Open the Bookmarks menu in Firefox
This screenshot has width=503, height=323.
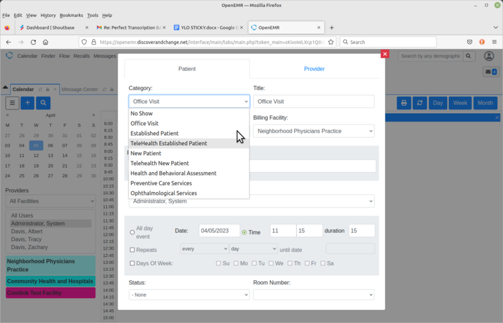(71, 15)
